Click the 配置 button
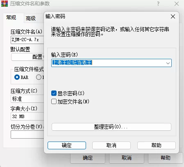This screenshot has width=184, height=167. pyautogui.click(x=27, y=57)
